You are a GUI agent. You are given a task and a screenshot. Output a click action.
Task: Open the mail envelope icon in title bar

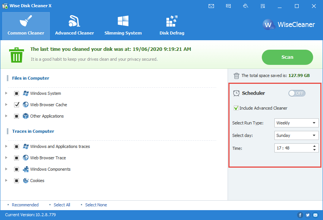[211, 6]
